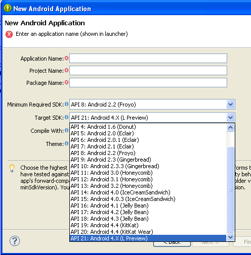Click info icon next to Theme

(x=66, y=143)
